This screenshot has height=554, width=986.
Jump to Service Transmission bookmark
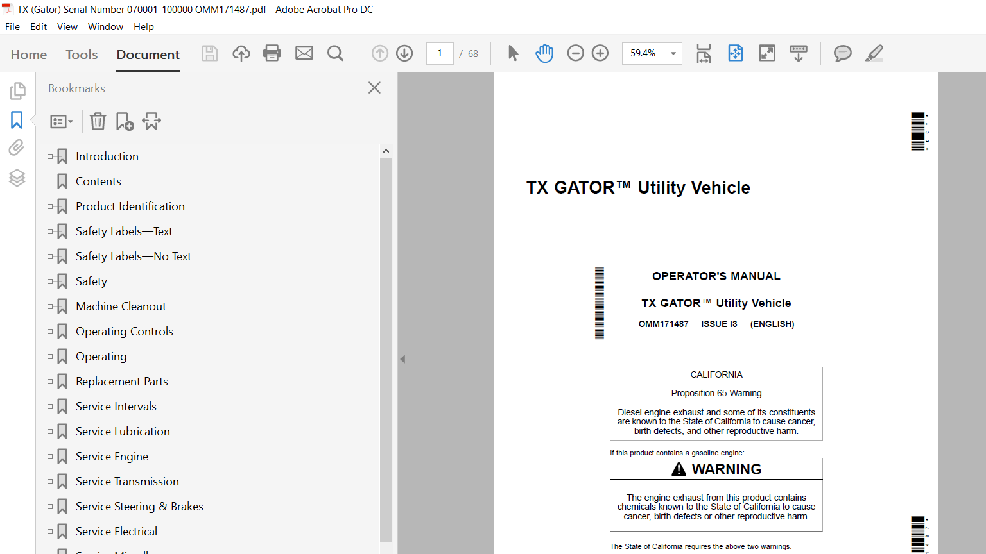[127, 482]
